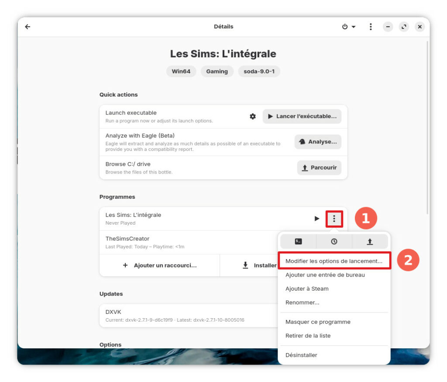Click the clock icon in popup
The width and height of the screenshot is (447, 382).
pyautogui.click(x=334, y=241)
